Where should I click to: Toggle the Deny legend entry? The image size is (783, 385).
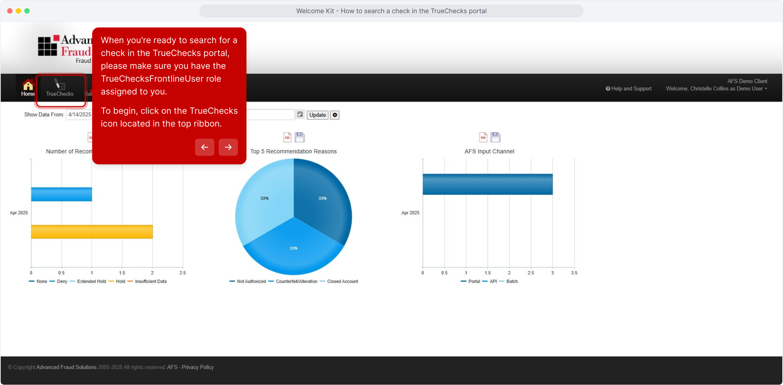[59, 281]
